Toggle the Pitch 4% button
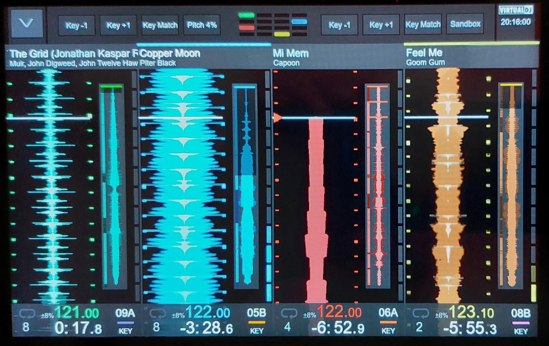This screenshot has width=549, height=346. pyautogui.click(x=202, y=25)
